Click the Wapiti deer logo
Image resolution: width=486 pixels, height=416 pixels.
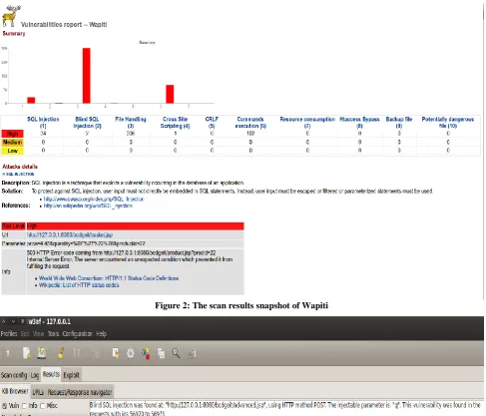click(10, 15)
